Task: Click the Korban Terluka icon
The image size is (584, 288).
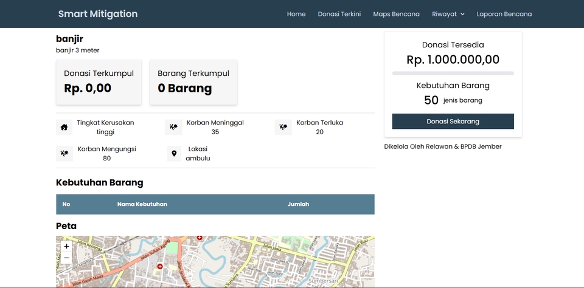Action: tap(283, 127)
